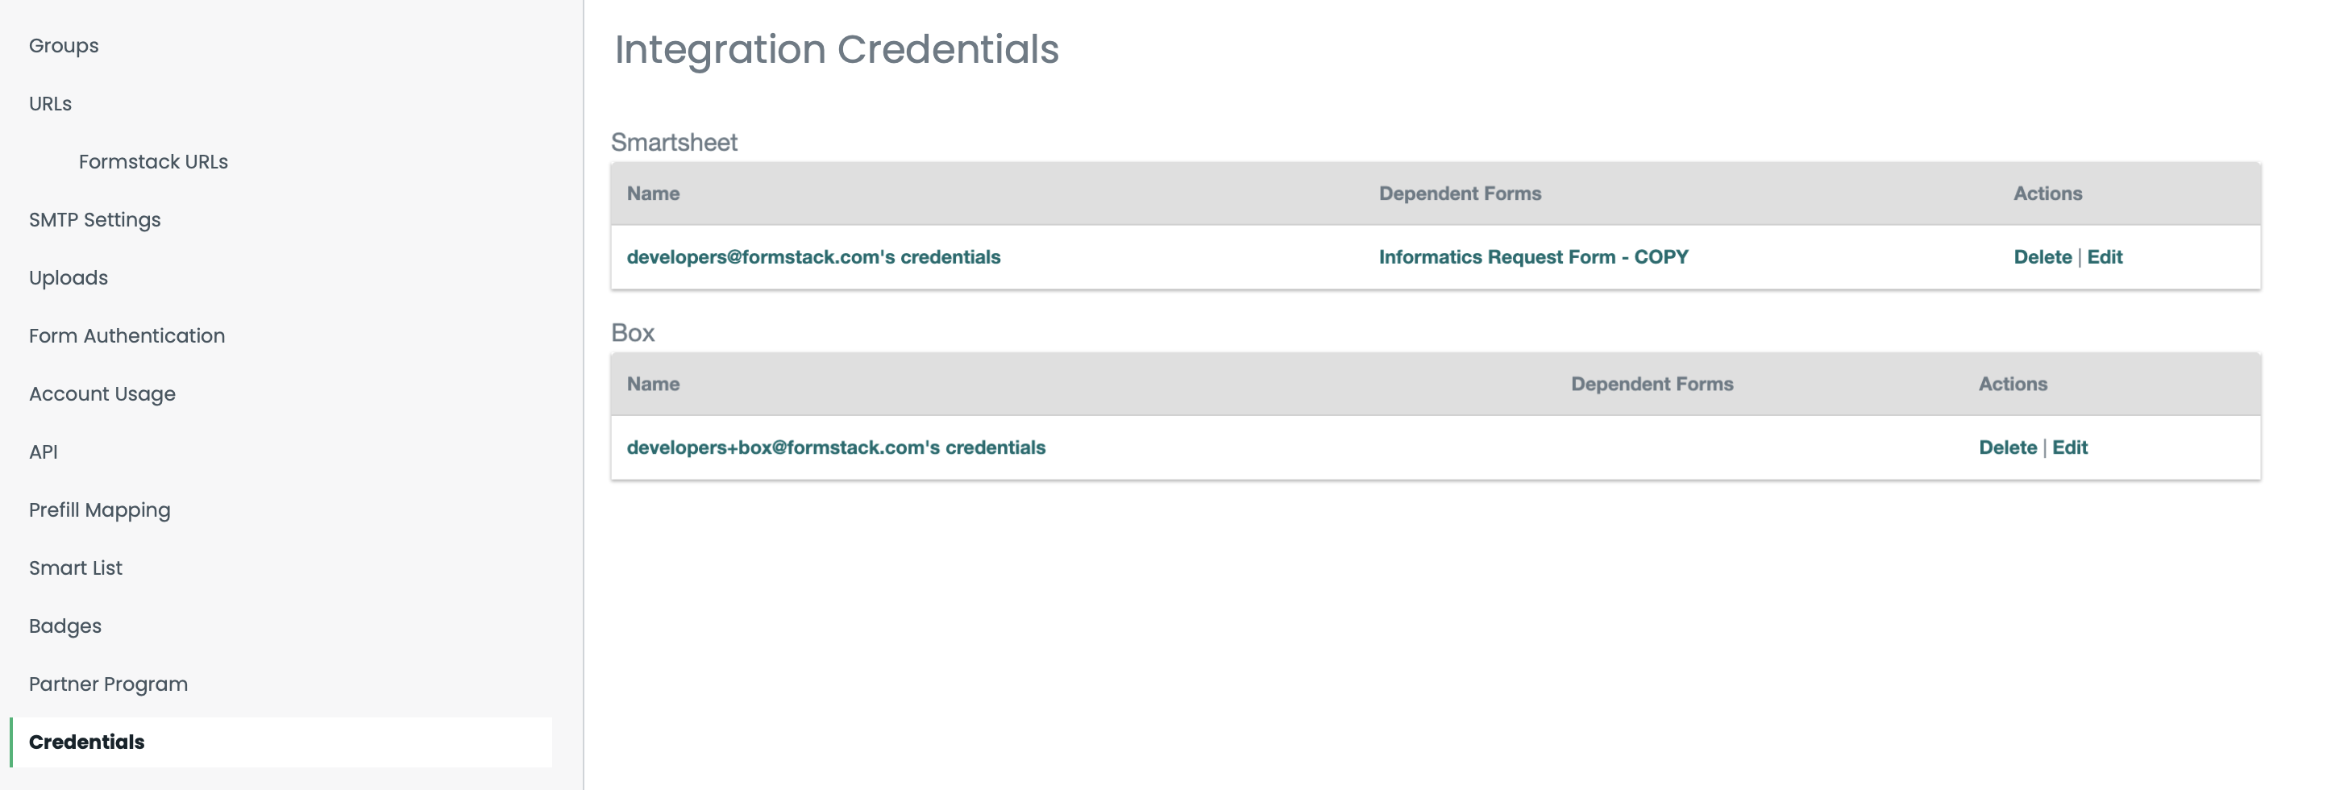Open Formstack URLs sub-item
The width and height of the screenshot is (2352, 790).
pyautogui.click(x=153, y=162)
